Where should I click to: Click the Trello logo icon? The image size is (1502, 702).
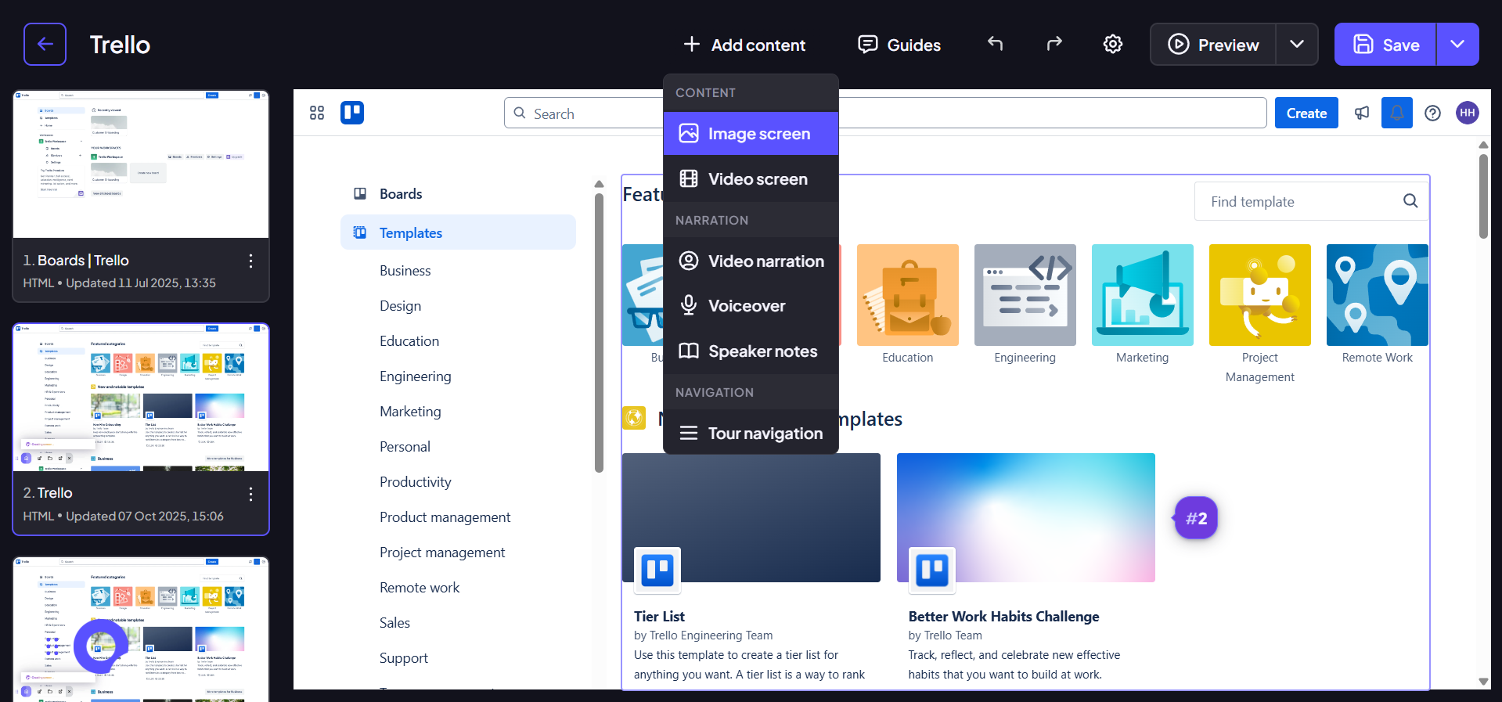[x=352, y=113]
